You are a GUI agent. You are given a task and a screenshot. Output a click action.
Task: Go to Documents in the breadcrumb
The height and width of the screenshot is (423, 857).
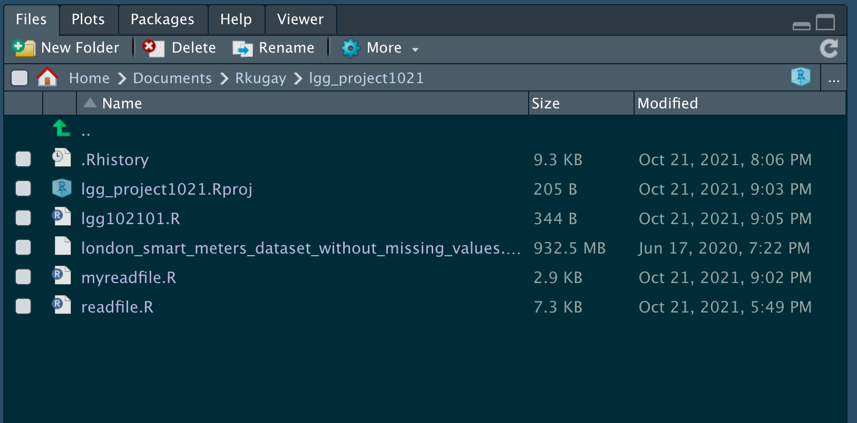(x=172, y=78)
